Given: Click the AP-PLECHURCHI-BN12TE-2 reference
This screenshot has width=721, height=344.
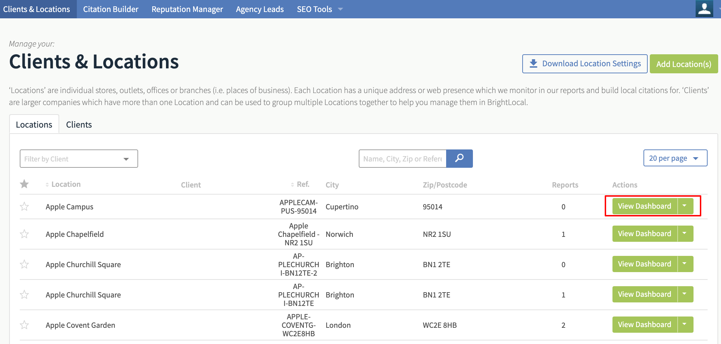Looking at the screenshot, I should [298, 264].
